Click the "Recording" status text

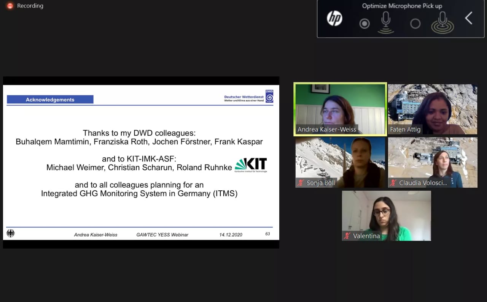point(30,6)
